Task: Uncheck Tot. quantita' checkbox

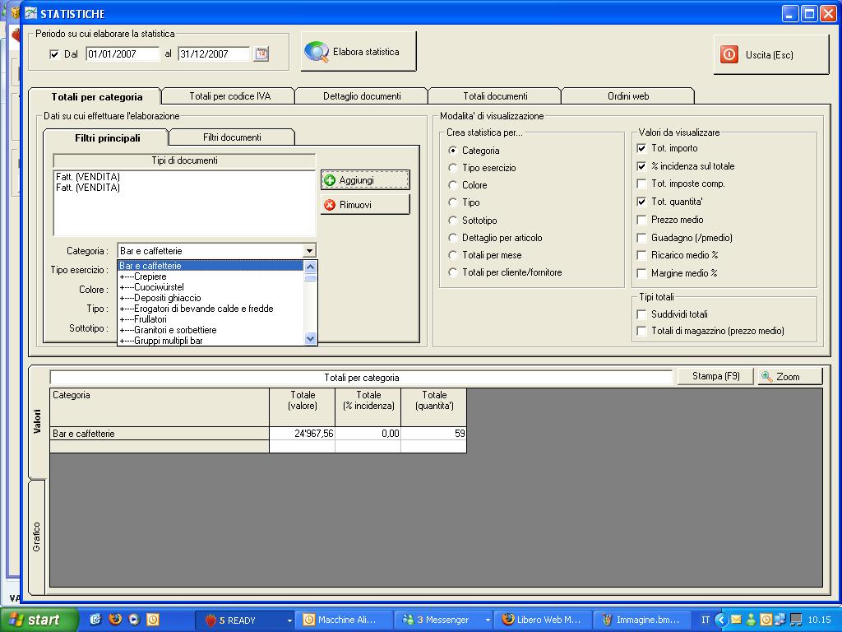Action: pos(641,202)
